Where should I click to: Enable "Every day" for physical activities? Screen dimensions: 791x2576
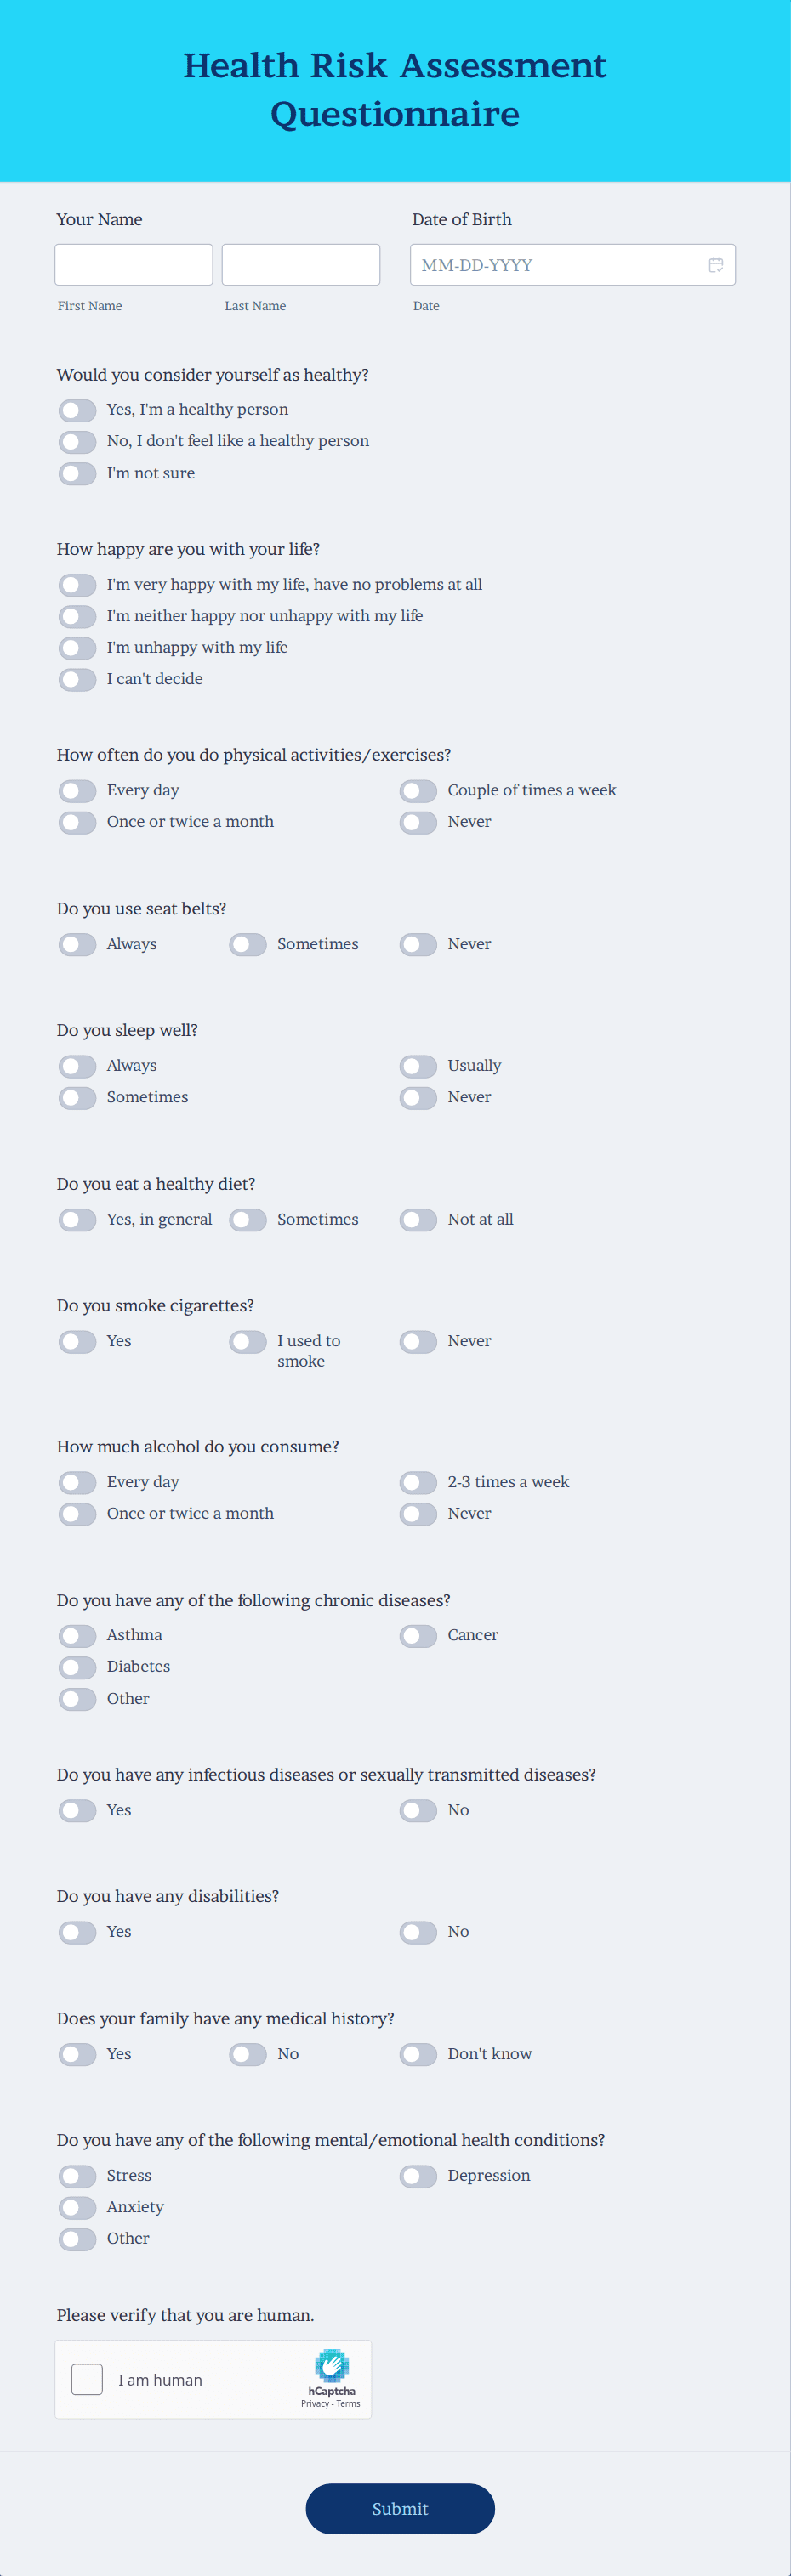[77, 790]
